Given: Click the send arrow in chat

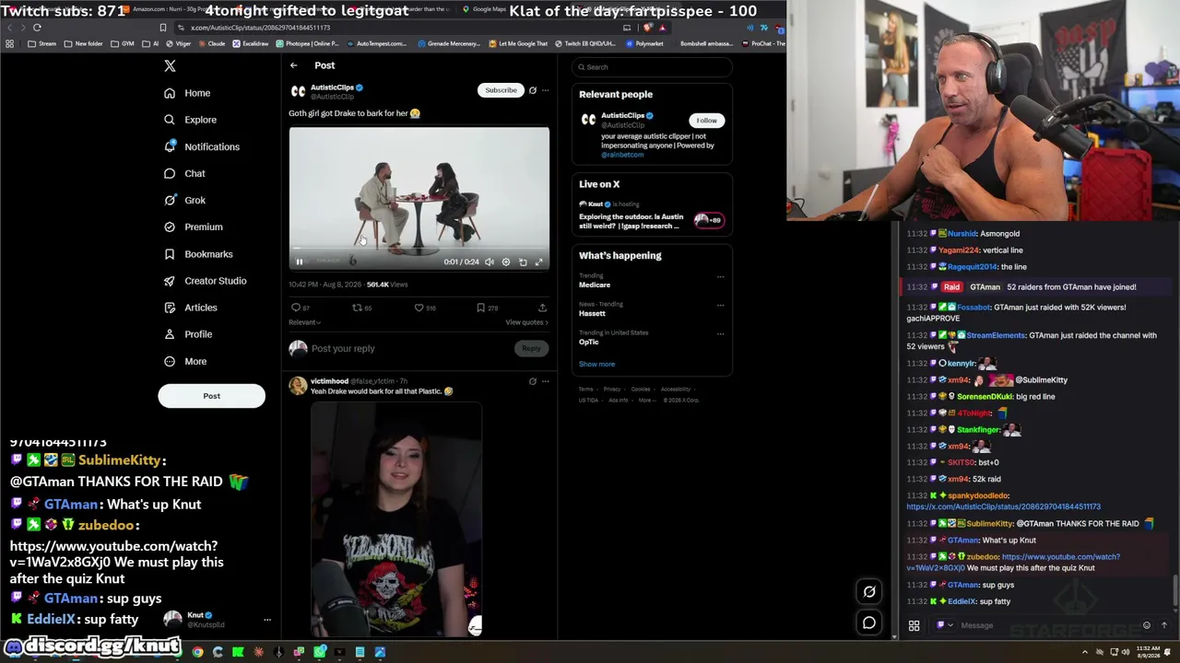Looking at the screenshot, I should click(x=1164, y=626).
